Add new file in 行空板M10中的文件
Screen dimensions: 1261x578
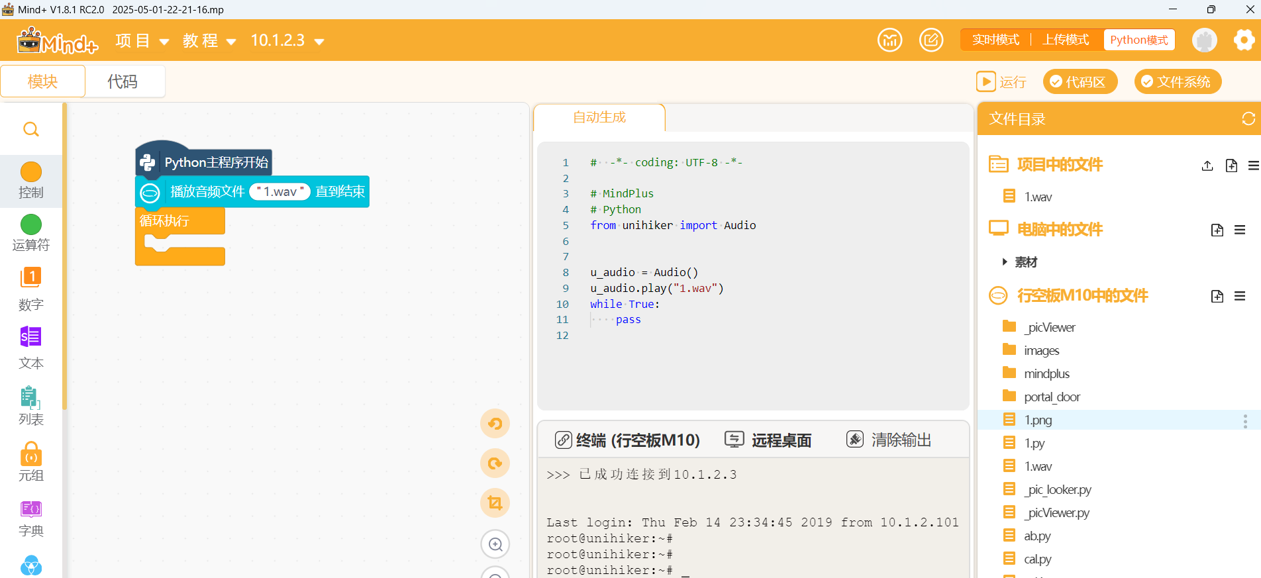[1217, 296]
